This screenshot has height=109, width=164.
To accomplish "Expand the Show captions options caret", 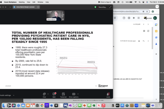I will 78,93.
